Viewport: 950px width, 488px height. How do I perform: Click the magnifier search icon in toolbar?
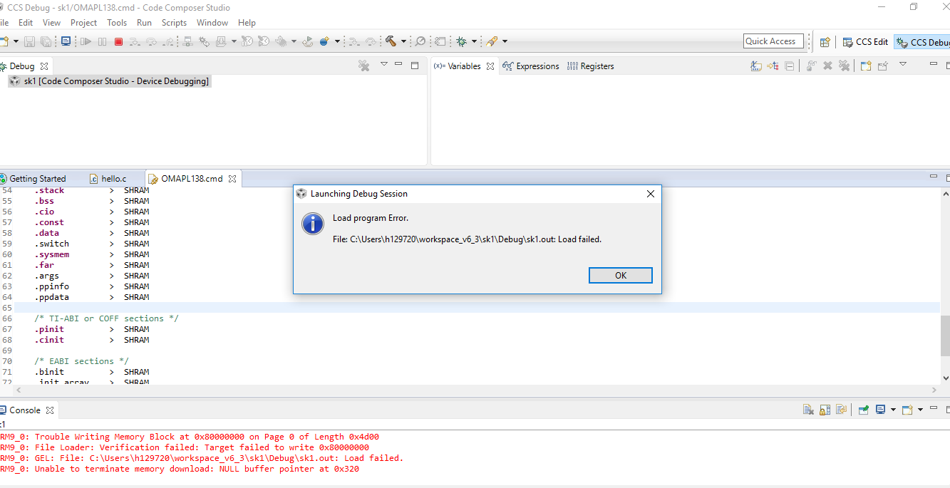click(x=420, y=41)
